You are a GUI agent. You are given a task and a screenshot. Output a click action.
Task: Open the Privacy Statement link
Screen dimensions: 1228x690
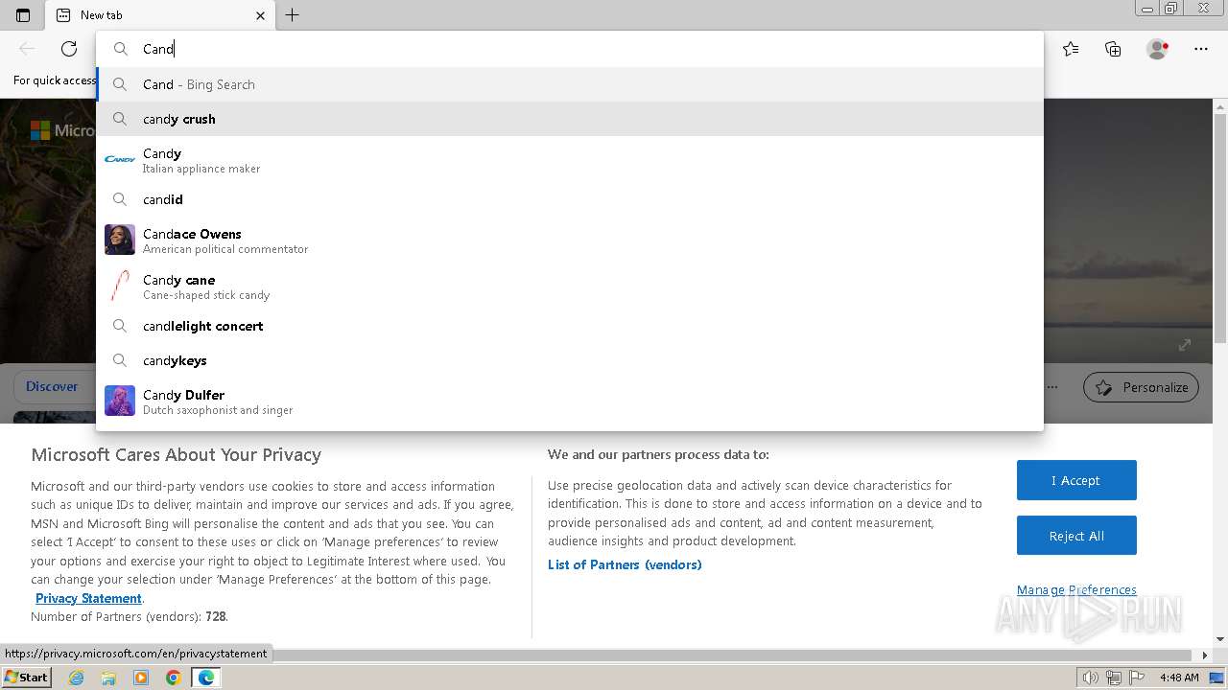88,598
